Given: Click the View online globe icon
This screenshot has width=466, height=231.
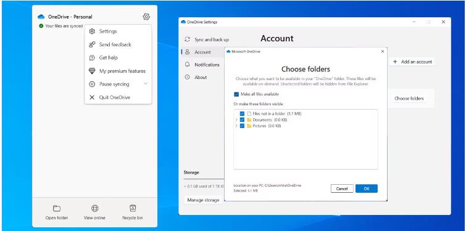Looking at the screenshot, I should pos(94,208).
